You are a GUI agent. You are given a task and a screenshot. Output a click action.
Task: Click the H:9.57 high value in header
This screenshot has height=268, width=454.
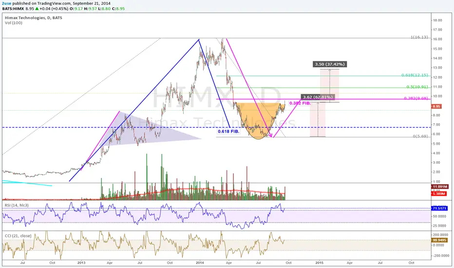(90, 9)
